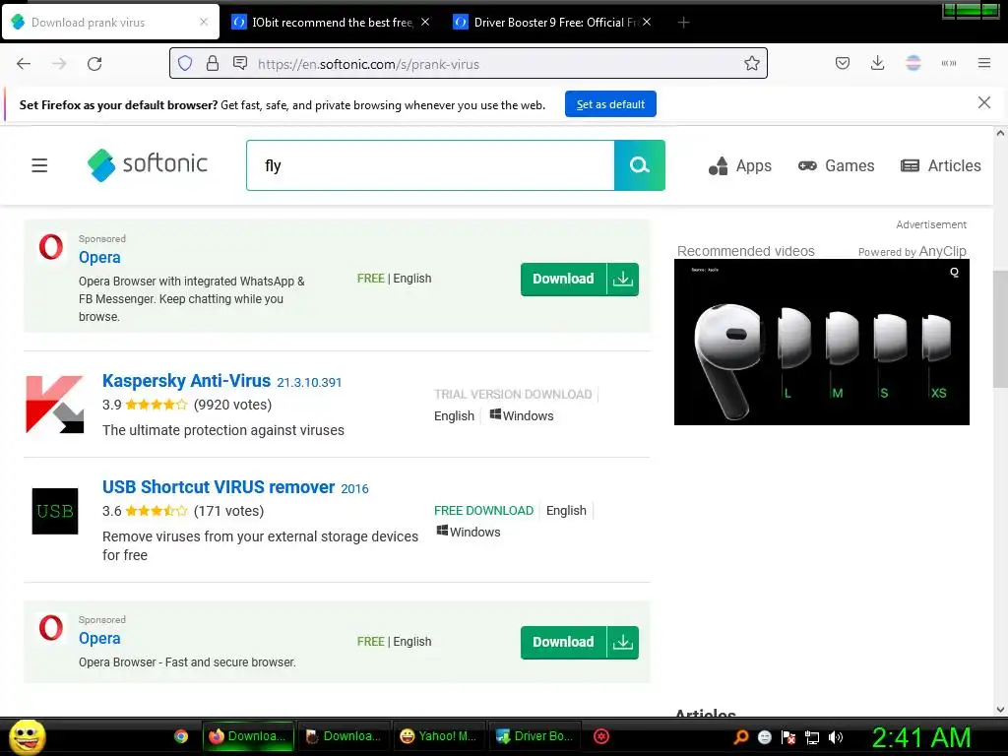This screenshot has height=756, width=1008.
Task: Click the USB remover (171 votes) rating text
Action: [x=228, y=511]
